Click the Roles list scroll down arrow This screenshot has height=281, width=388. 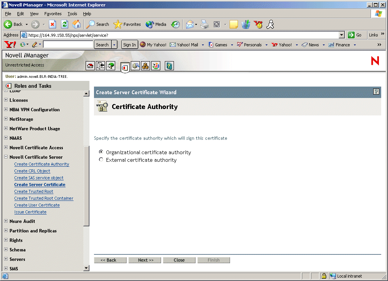(x=86, y=268)
